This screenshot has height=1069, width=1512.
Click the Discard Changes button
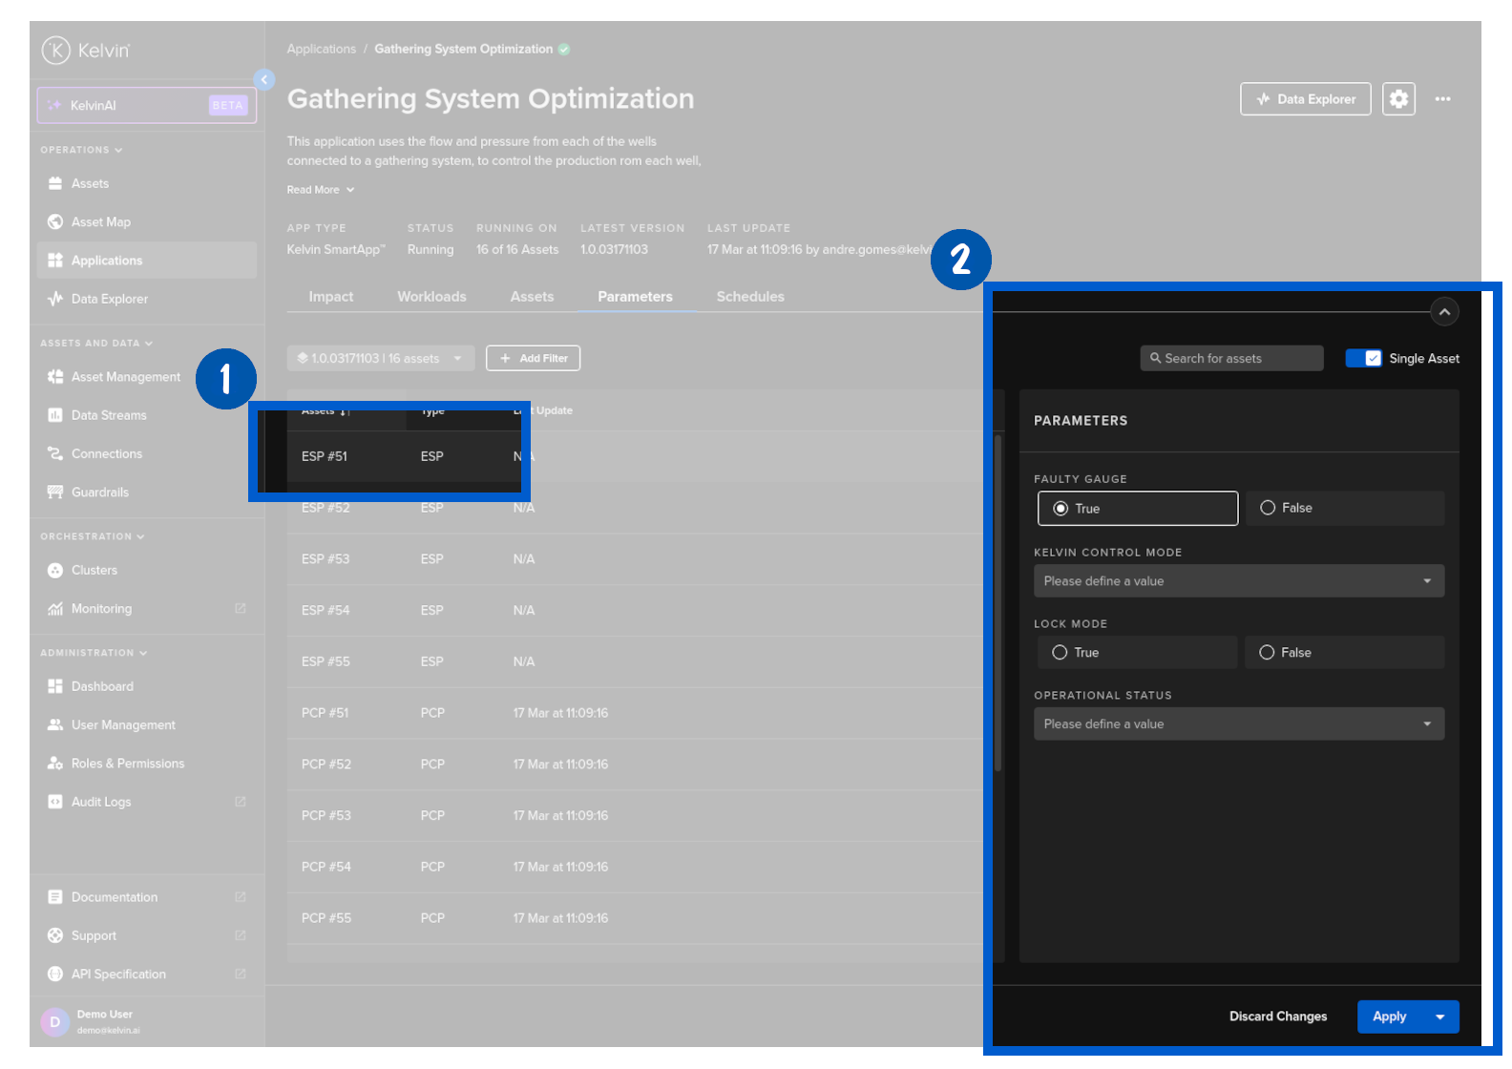(1277, 1017)
